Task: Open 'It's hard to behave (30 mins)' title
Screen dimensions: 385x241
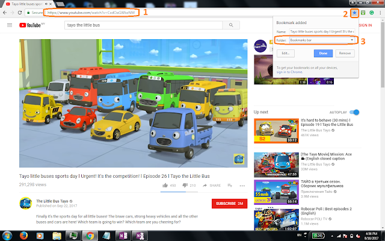Action: [327, 122]
